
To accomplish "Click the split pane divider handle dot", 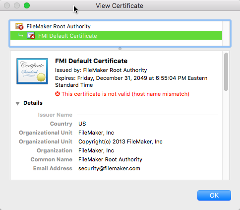I will pyautogui.click(x=120, y=49).
